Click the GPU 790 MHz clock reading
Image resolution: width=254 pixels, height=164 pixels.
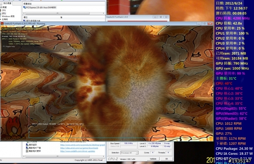[232, 64]
